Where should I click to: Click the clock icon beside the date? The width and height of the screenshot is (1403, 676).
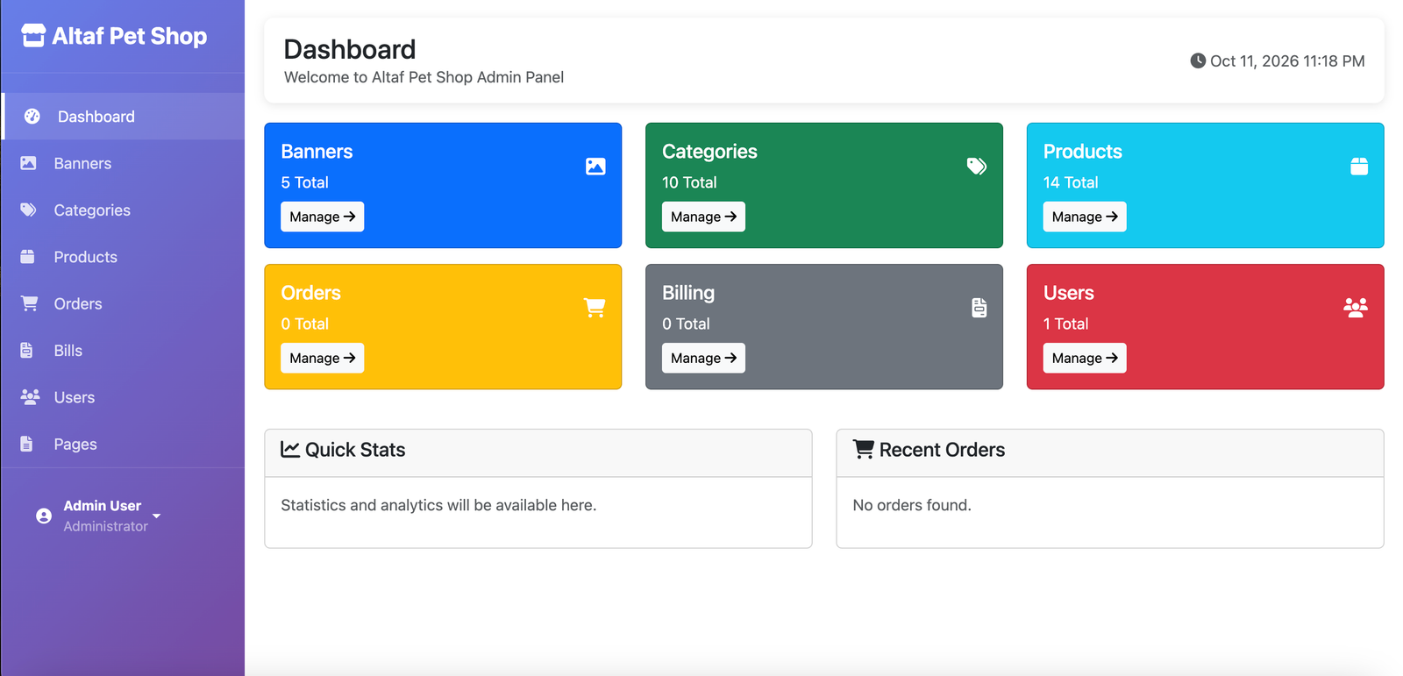point(1198,60)
